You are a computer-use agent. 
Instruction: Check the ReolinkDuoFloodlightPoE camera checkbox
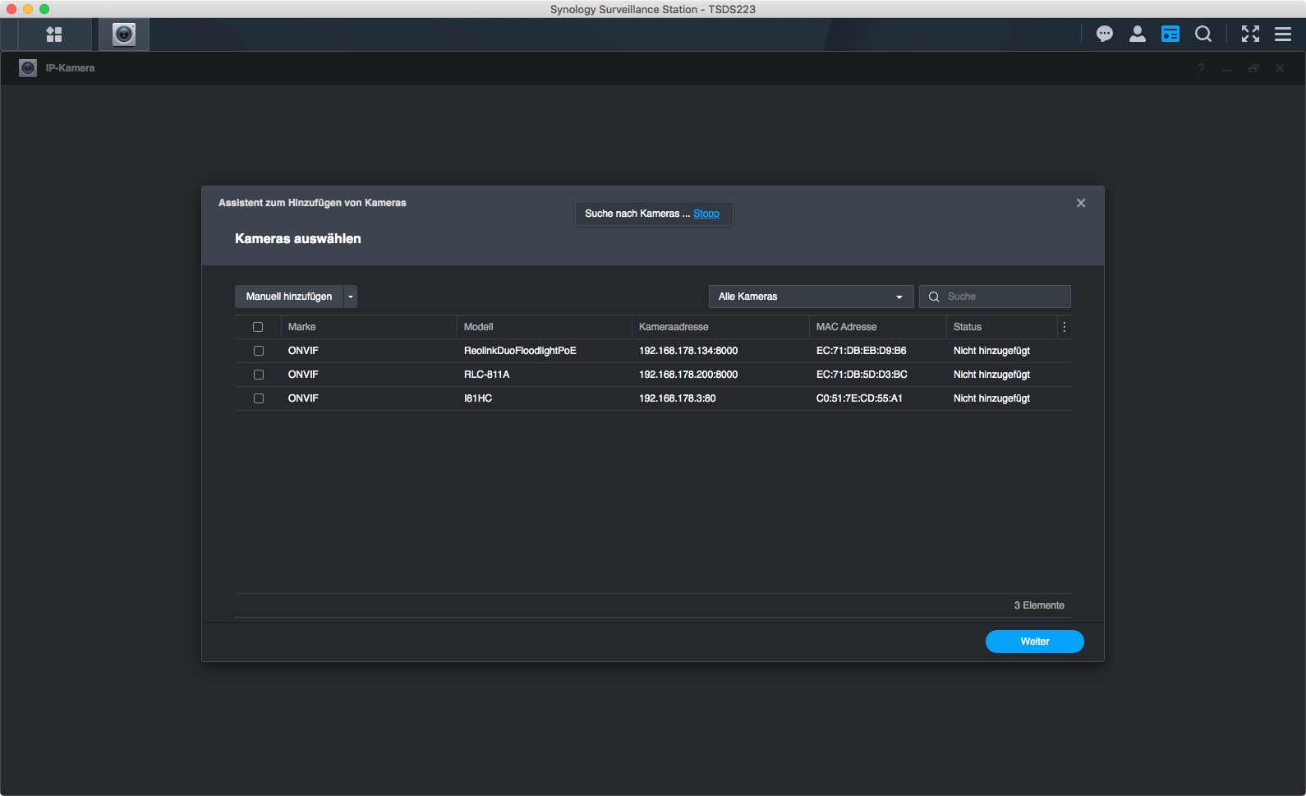[x=259, y=351]
